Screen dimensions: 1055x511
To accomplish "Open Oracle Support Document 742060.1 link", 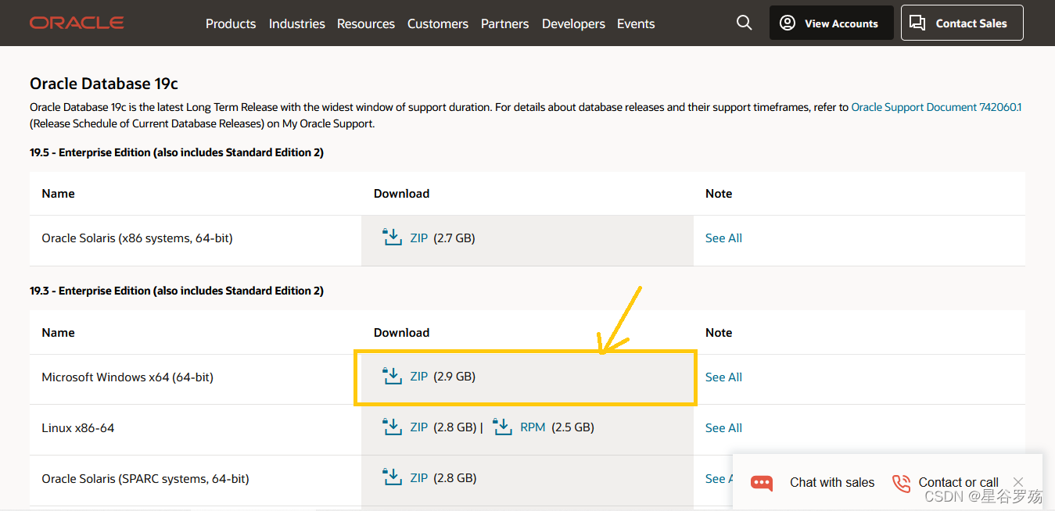I will (x=936, y=107).
